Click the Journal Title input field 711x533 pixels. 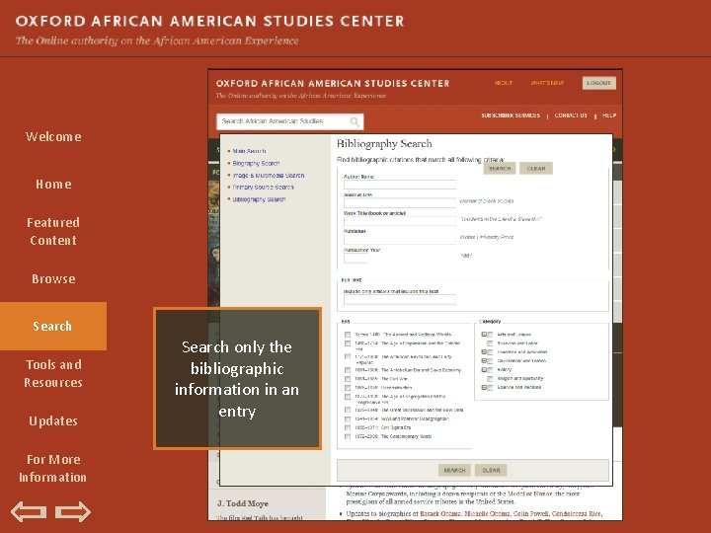(x=400, y=202)
